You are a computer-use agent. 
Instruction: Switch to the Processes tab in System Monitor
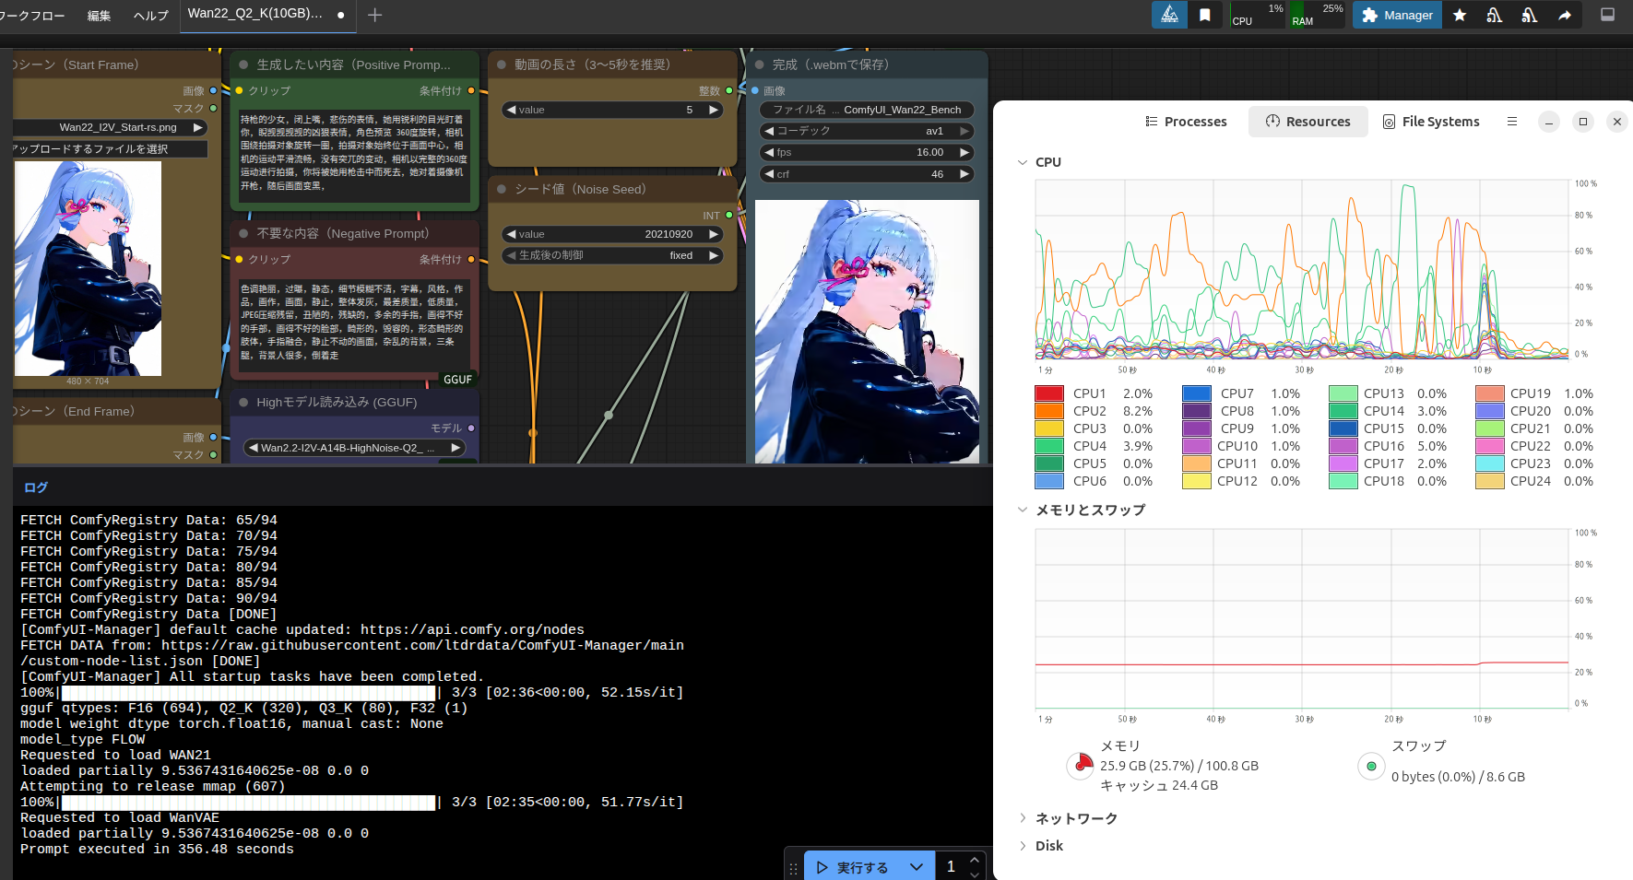[x=1186, y=122]
